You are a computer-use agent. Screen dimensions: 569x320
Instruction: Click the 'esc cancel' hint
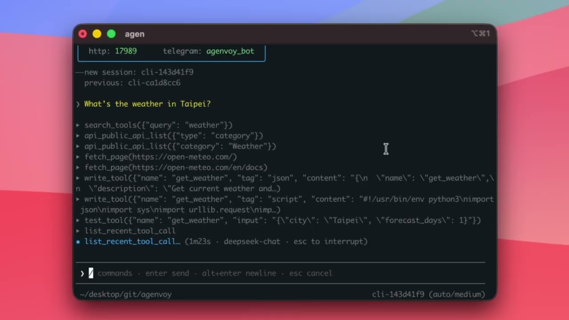pos(311,273)
